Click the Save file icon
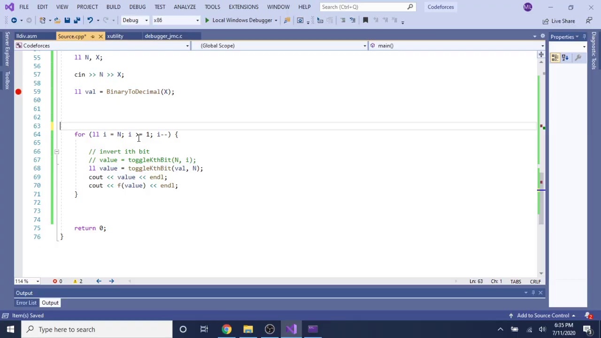The width and height of the screenshot is (601, 338). coord(67,20)
